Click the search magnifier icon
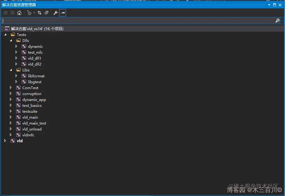The image size is (285, 196). tap(277, 21)
